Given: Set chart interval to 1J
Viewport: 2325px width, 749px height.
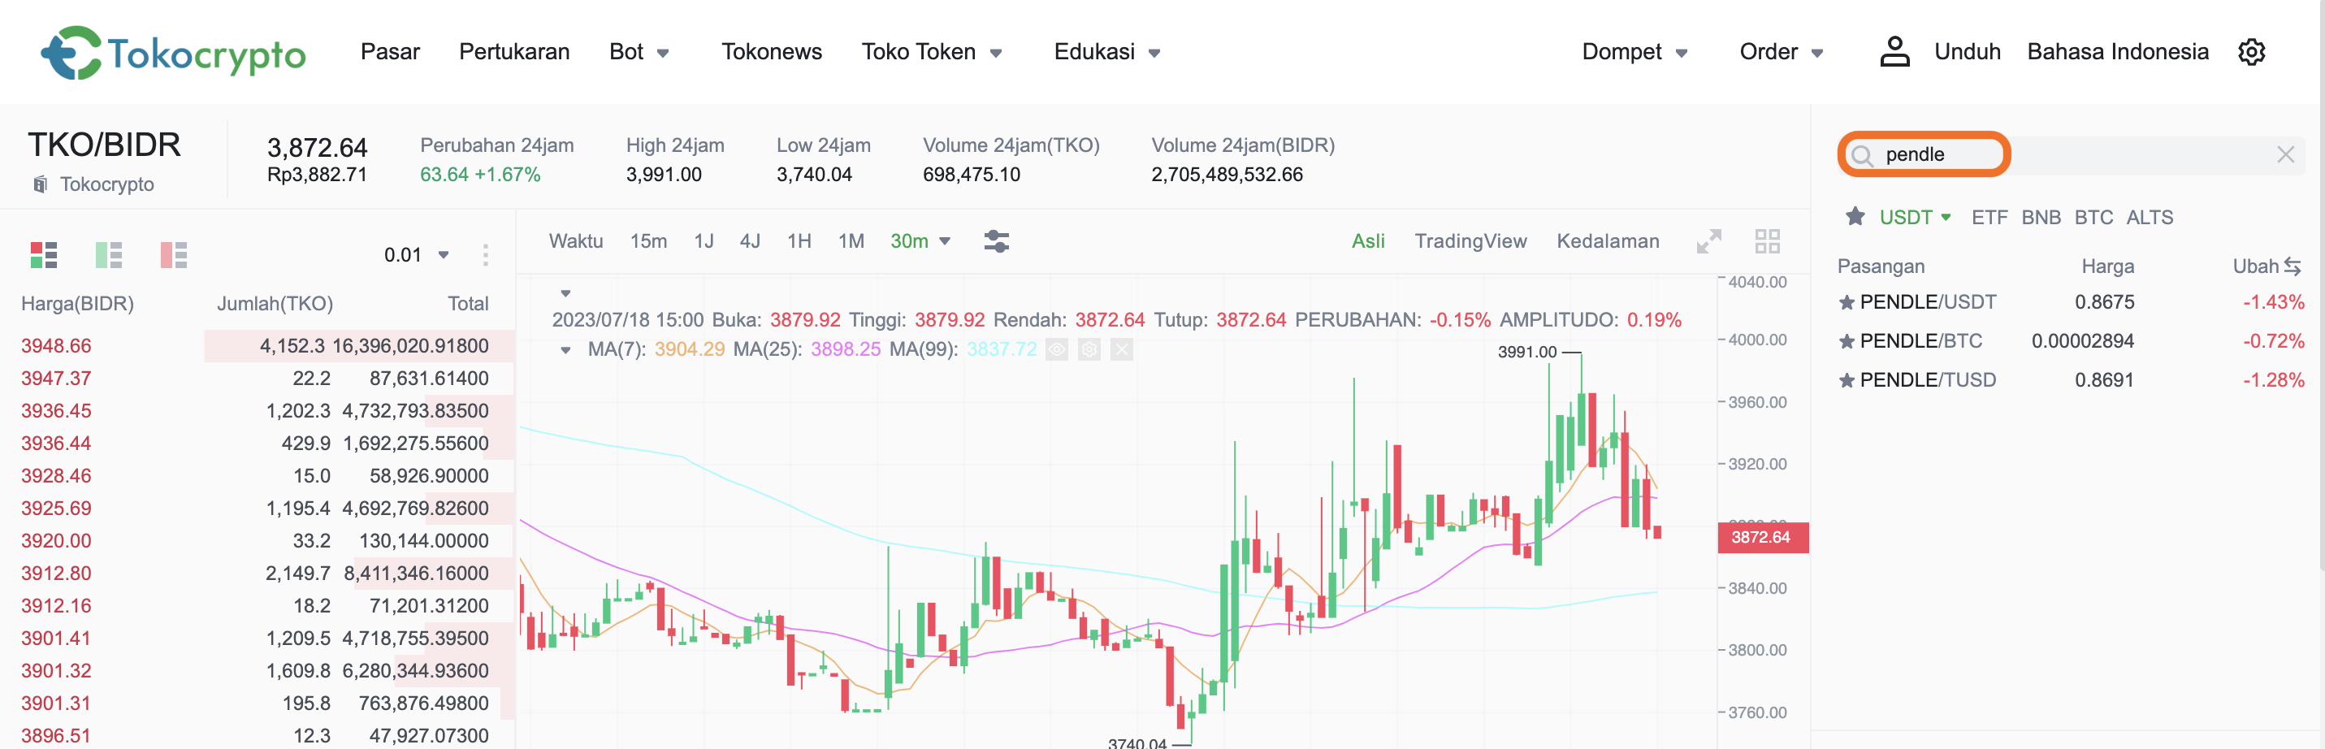Looking at the screenshot, I should pos(703,241).
